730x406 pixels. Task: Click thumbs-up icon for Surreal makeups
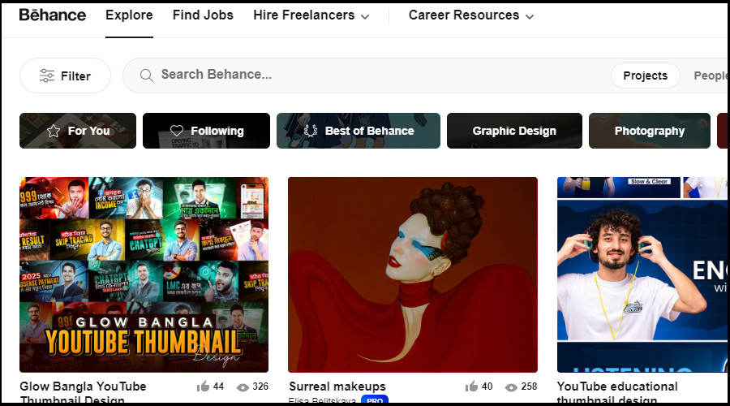coord(471,386)
